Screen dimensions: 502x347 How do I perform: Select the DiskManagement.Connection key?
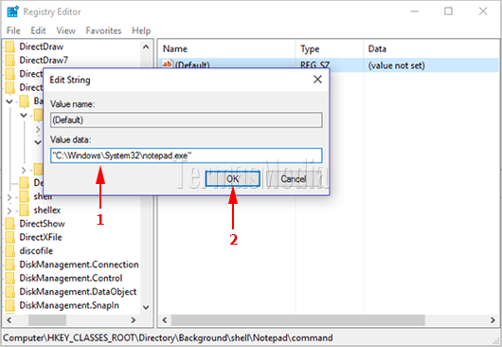(79, 265)
